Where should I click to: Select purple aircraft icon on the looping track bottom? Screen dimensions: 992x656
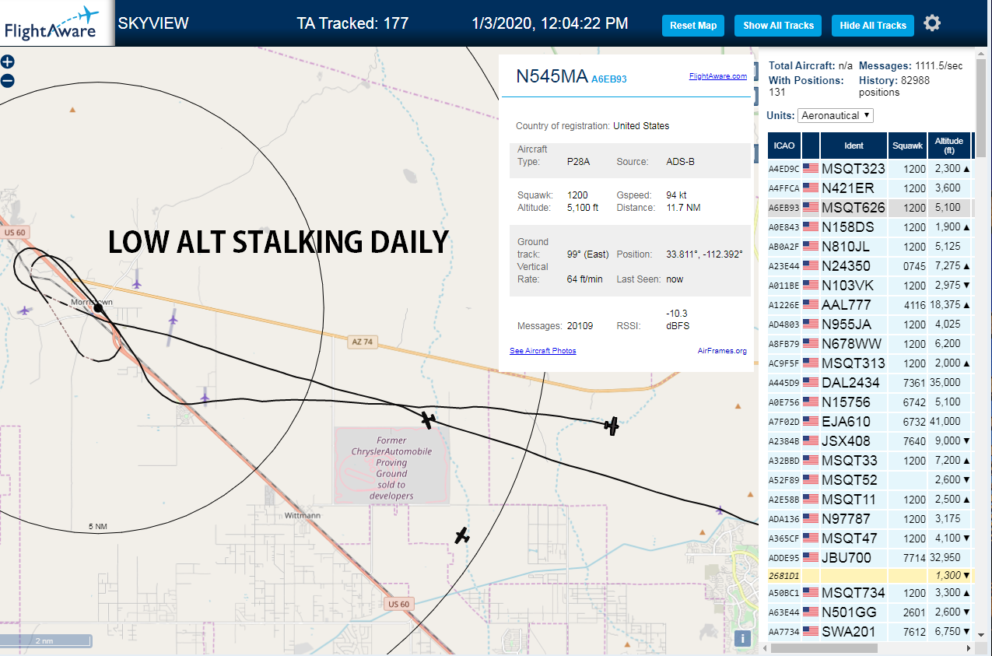point(205,398)
